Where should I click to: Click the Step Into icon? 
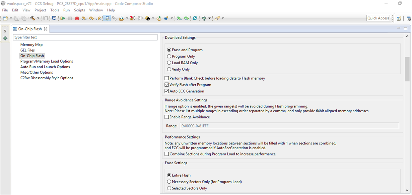point(84,18)
